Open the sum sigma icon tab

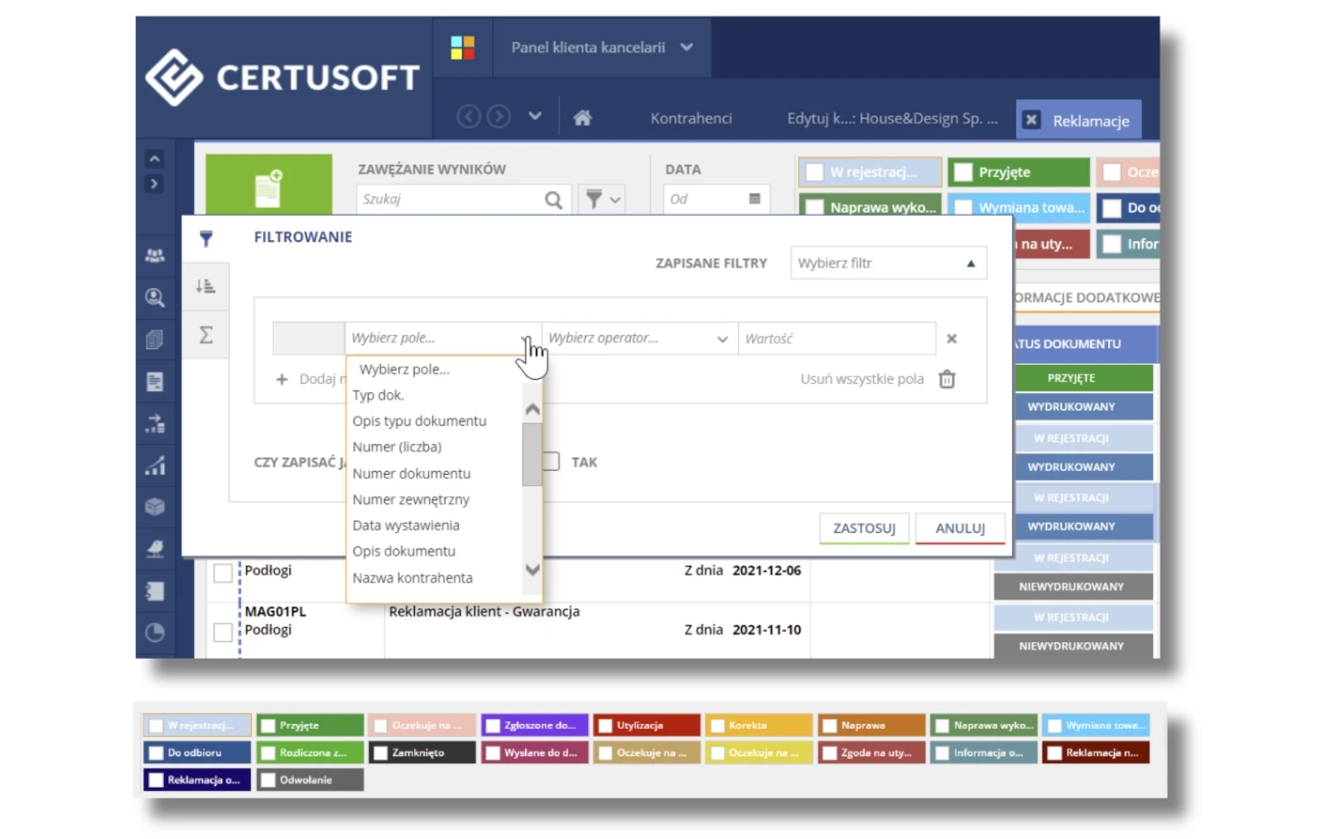(x=206, y=335)
